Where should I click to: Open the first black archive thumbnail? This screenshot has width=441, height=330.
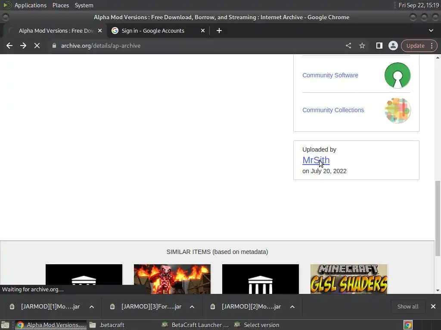84,279
